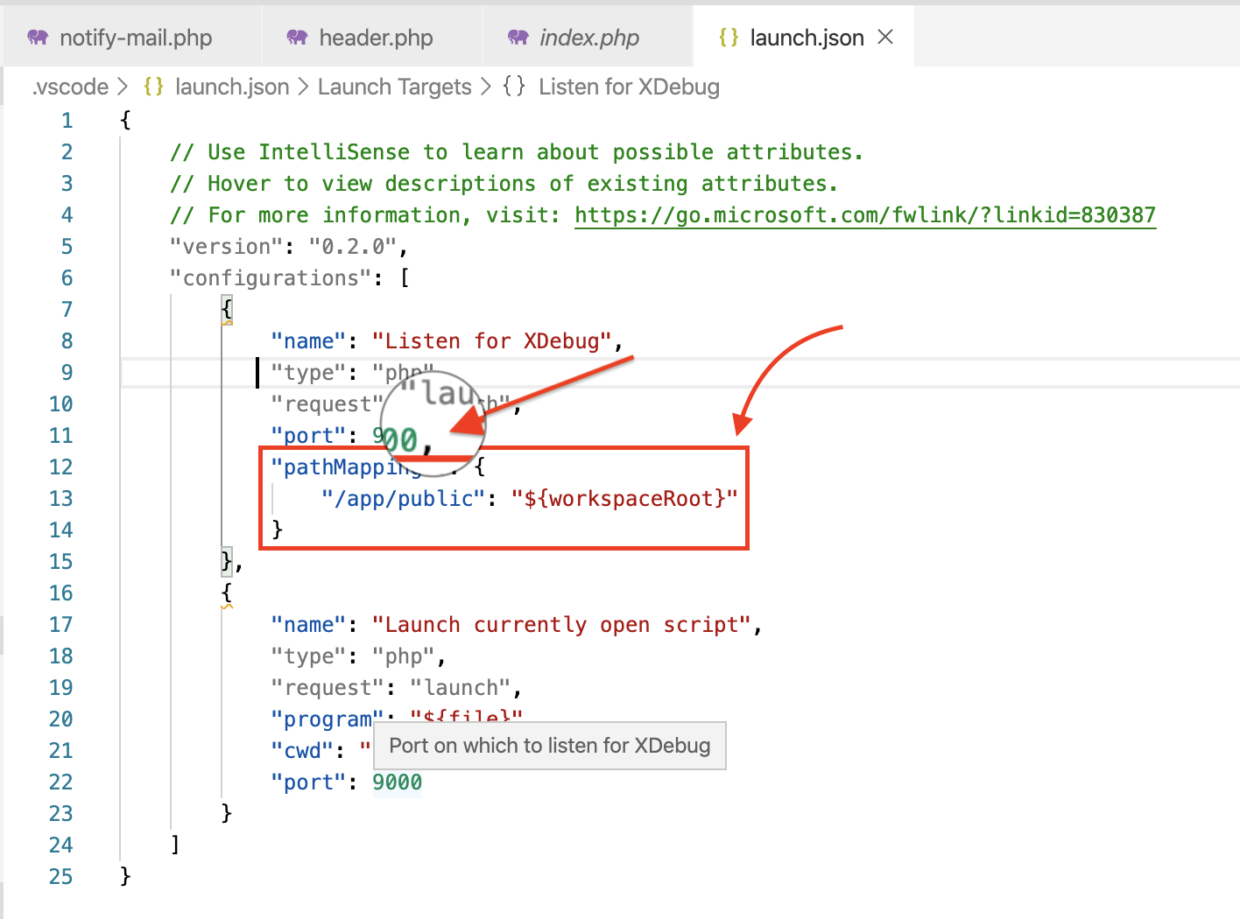Click the "php" type value on line 18
The width and height of the screenshot is (1240, 919).
(x=404, y=656)
